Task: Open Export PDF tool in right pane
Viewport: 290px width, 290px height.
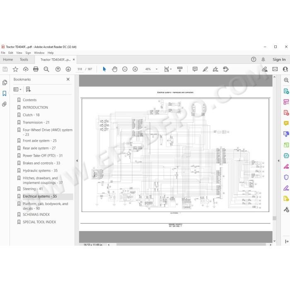Action: 286,91
